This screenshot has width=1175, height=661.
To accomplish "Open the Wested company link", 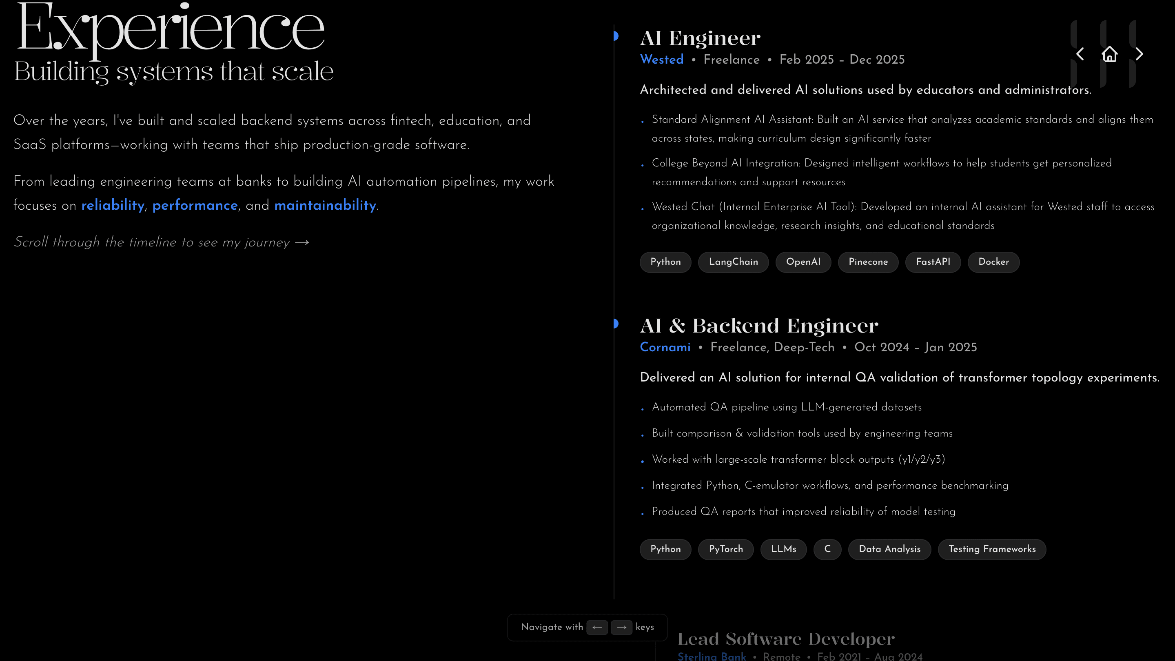I will (x=661, y=60).
